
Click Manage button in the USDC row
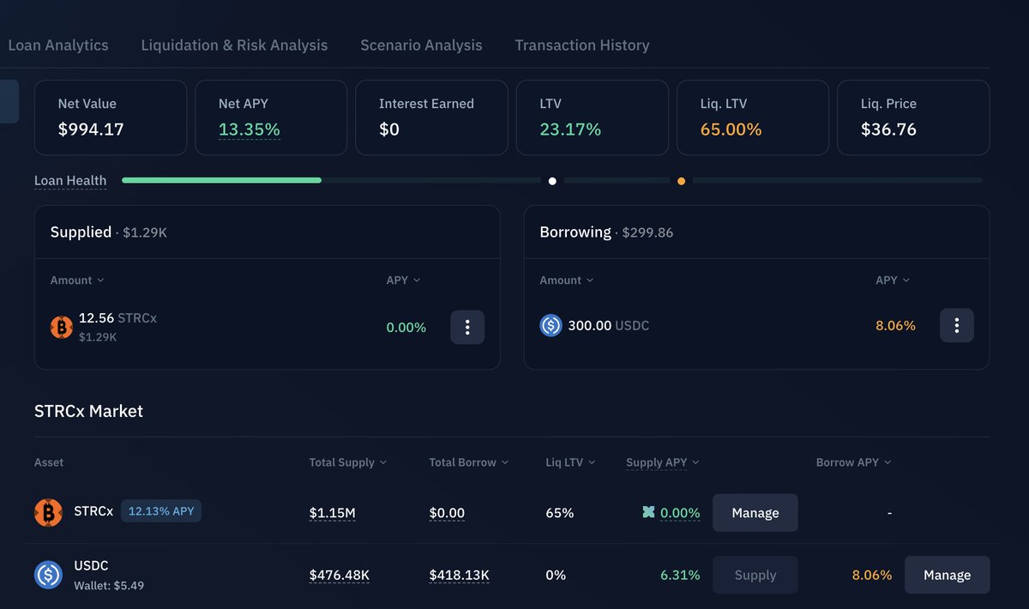click(x=948, y=576)
